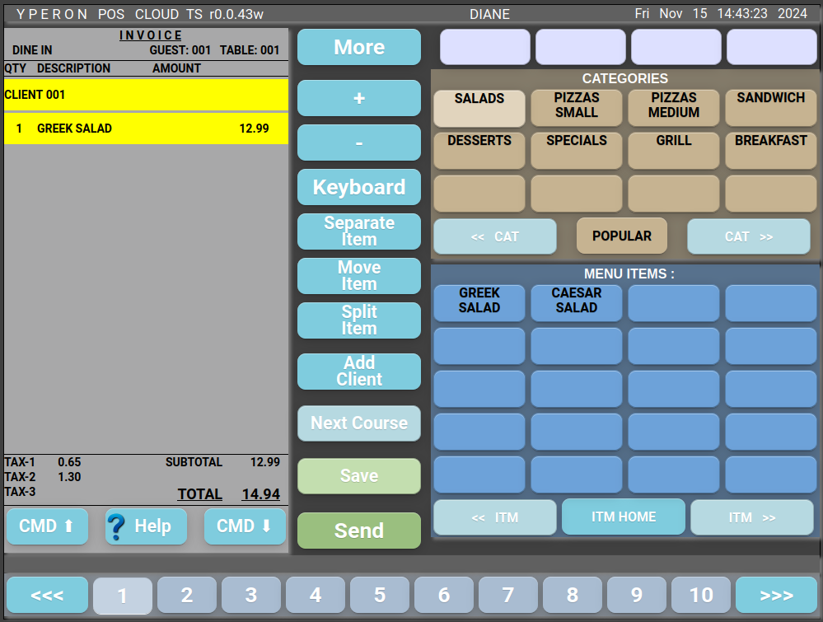This screenshot has height=622, width=823.
Task: Go to previous table pages with <<<
Action: [47, 595]
